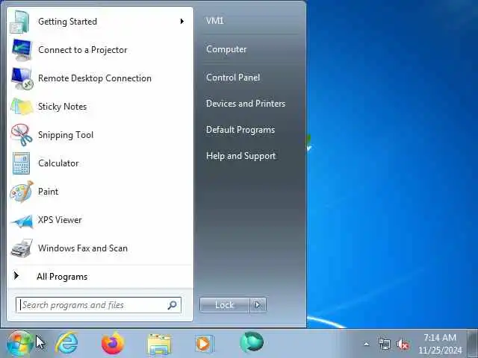This screenshot has width=478, height=358.
Task: Open Default Programs
Action: pos(240,130)
